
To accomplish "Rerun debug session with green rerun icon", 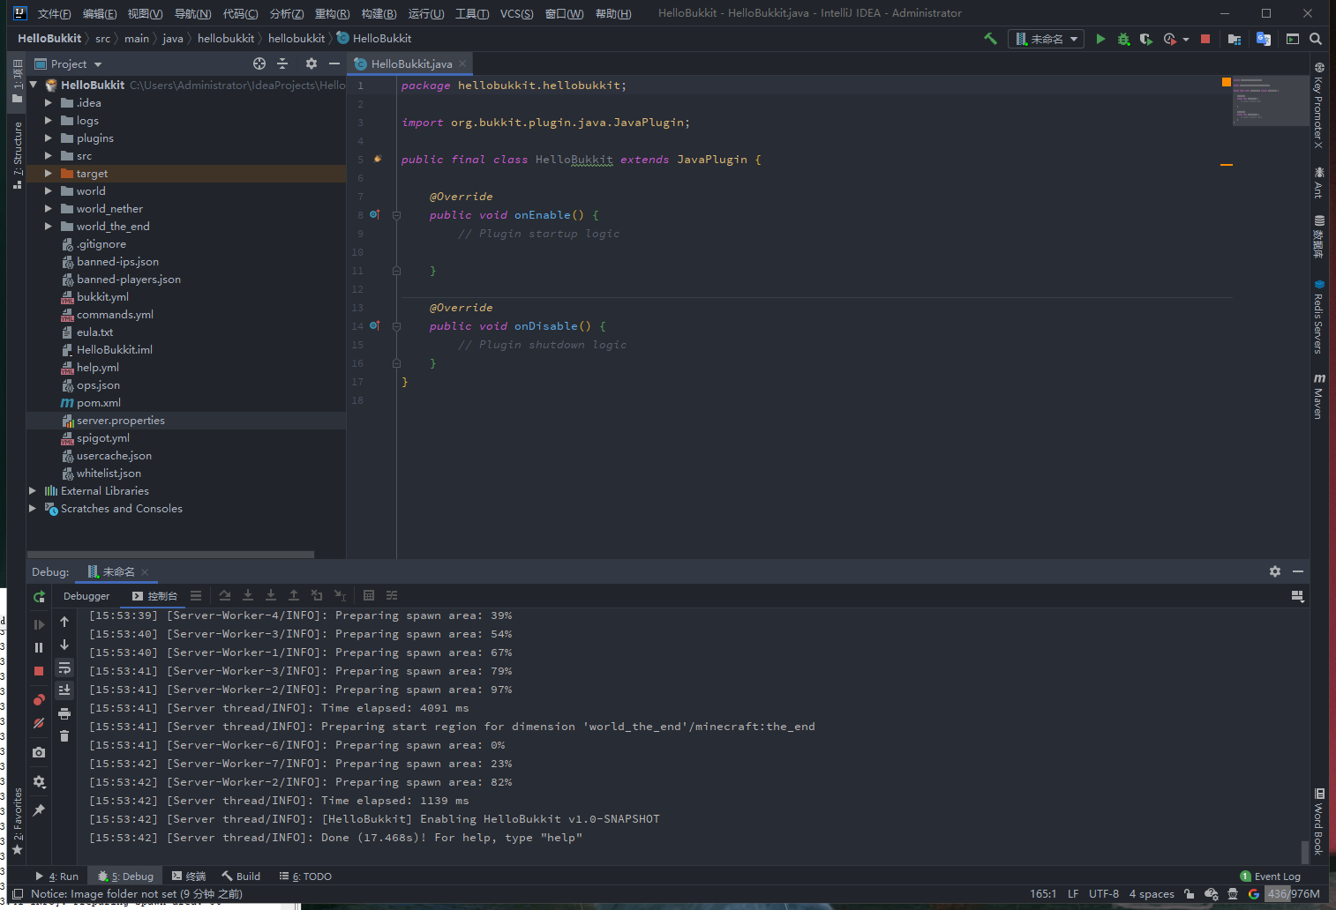I will click(x=39, y=597).
